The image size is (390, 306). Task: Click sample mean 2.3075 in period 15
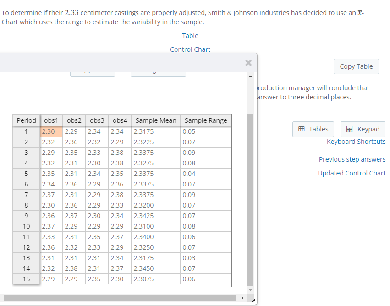pos(156,279)
